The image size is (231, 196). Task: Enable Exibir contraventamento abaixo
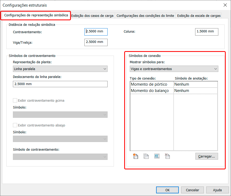(15, 125)
